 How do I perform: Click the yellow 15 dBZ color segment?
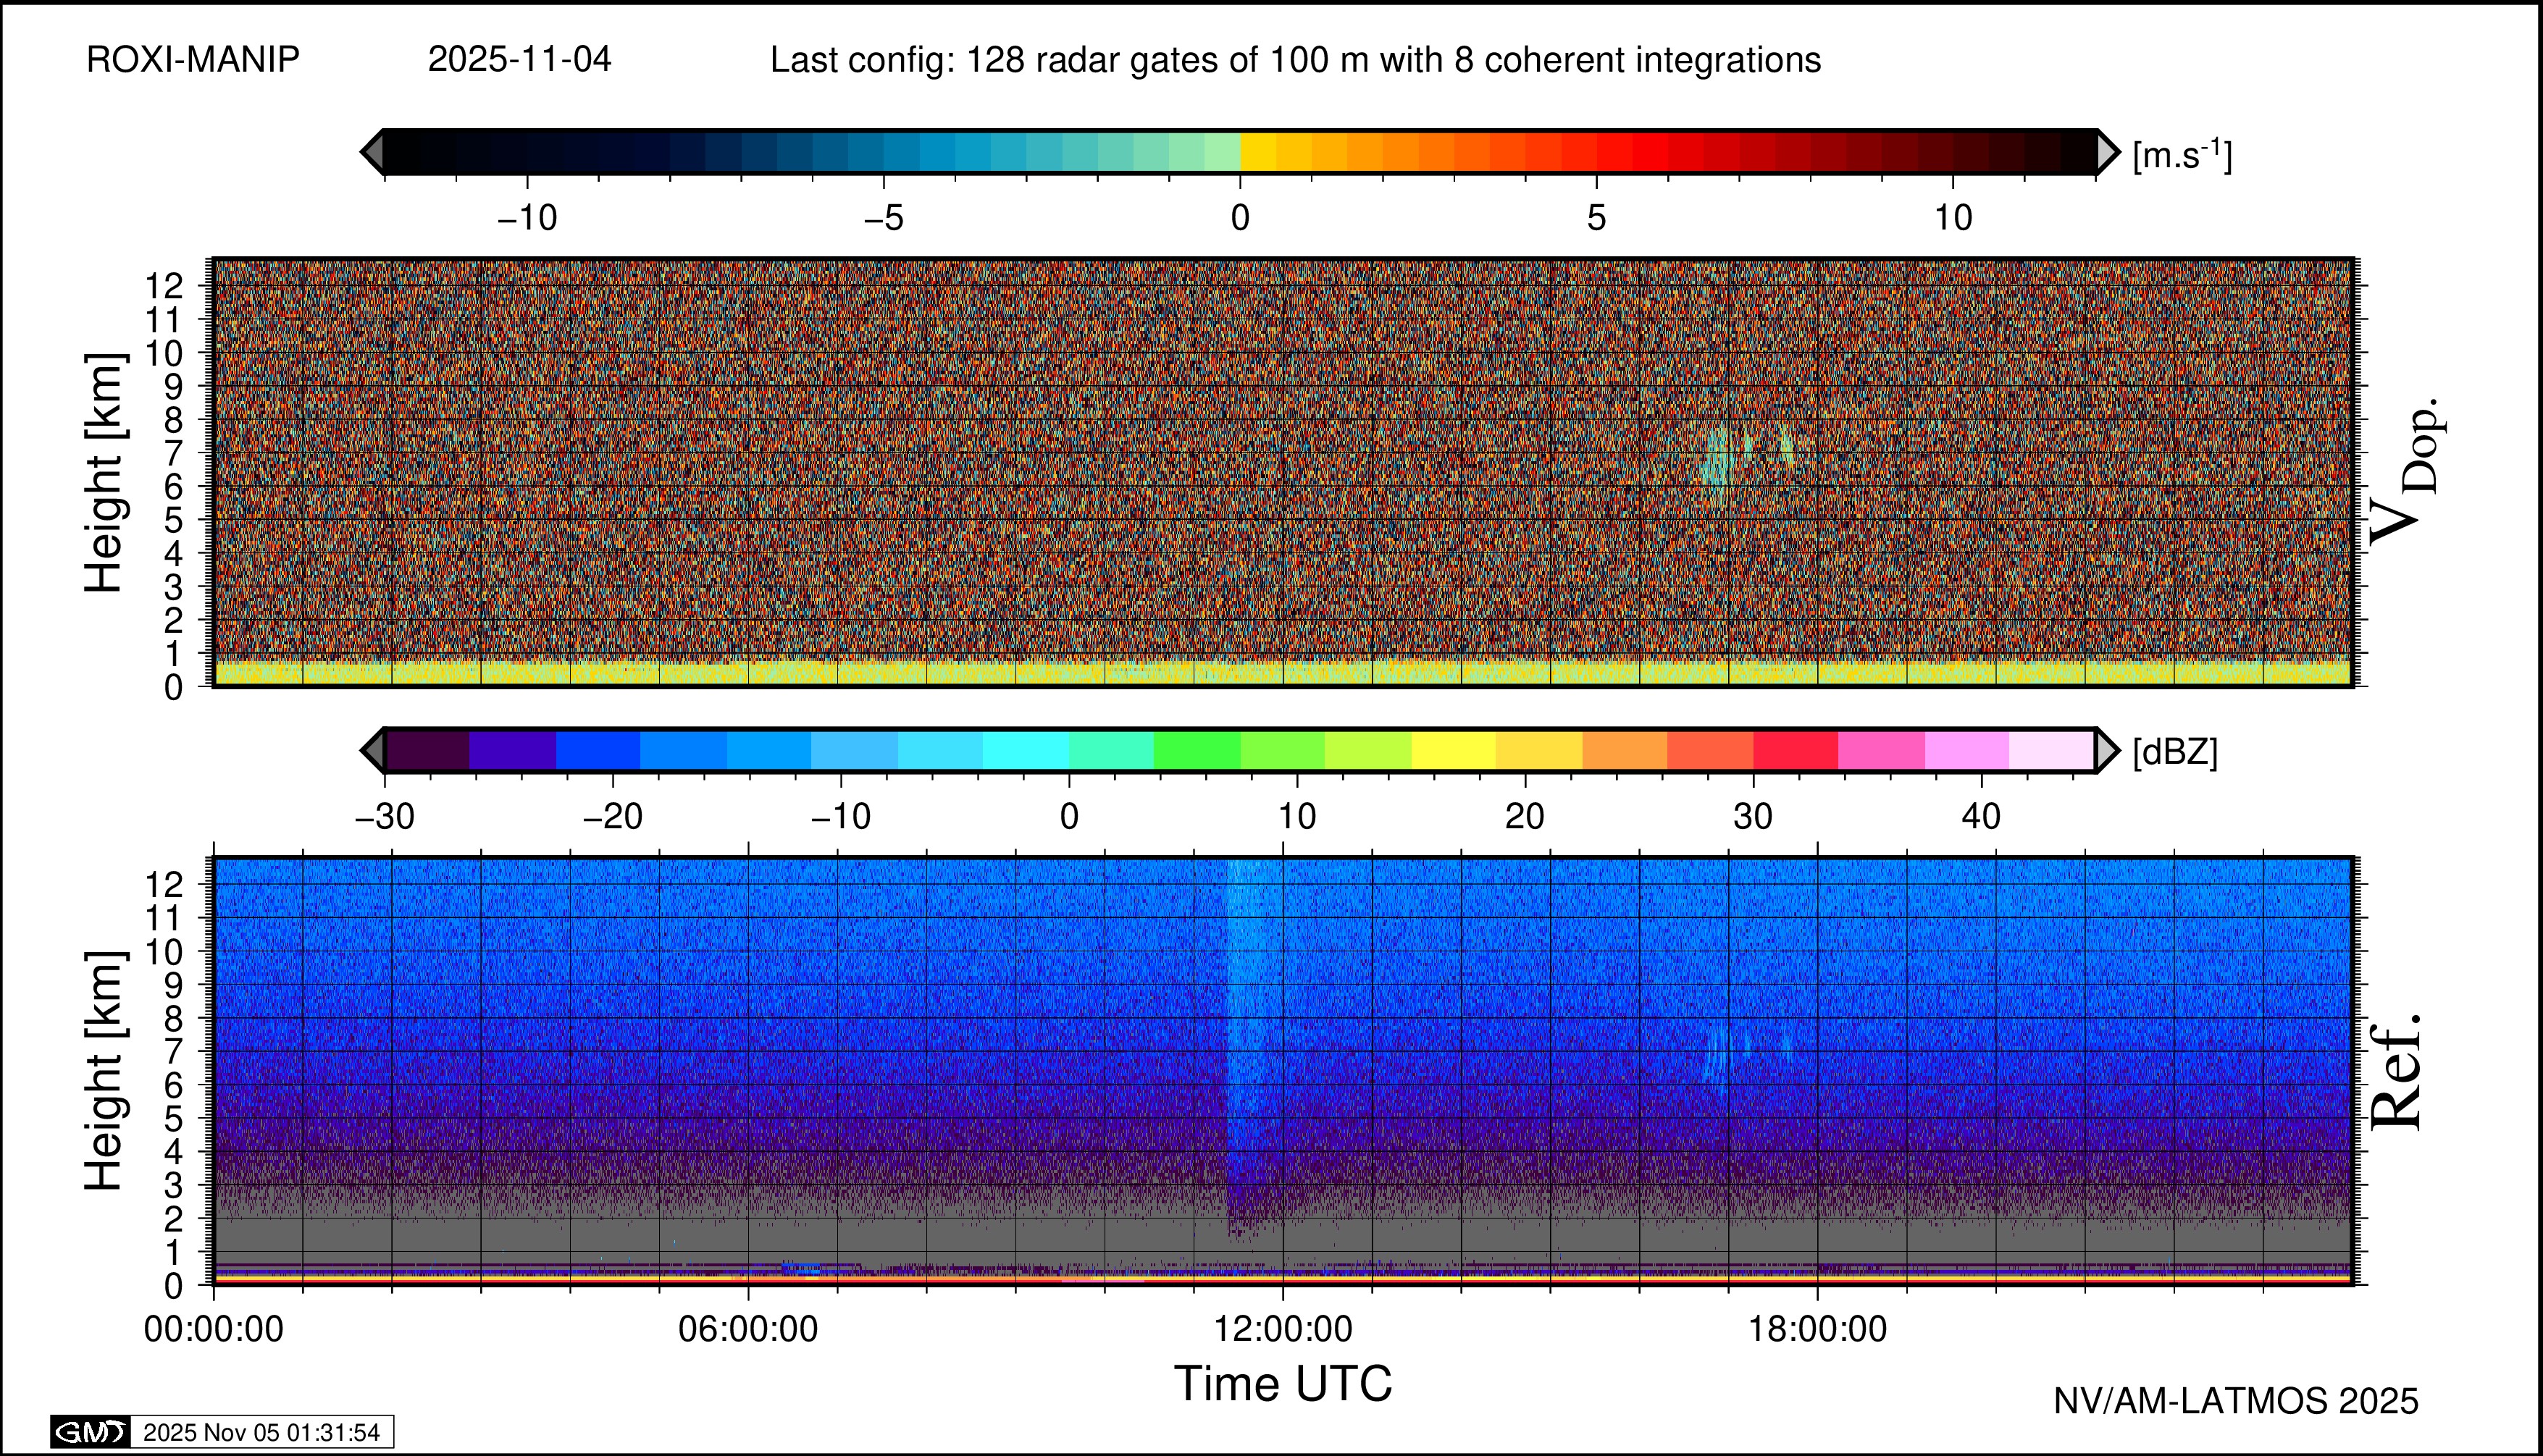pyautogui.click(x=1454, y=750)
